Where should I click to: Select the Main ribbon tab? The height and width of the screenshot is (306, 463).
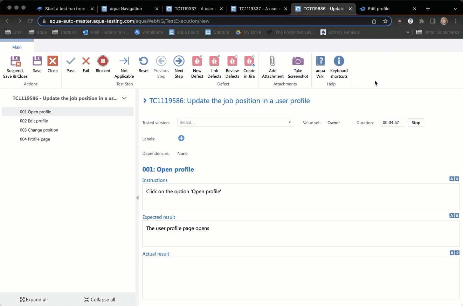tap(17, 47)
